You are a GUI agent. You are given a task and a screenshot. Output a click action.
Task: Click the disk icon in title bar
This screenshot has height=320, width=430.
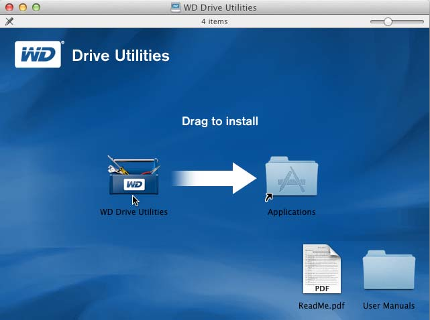(x=176, y=7)
